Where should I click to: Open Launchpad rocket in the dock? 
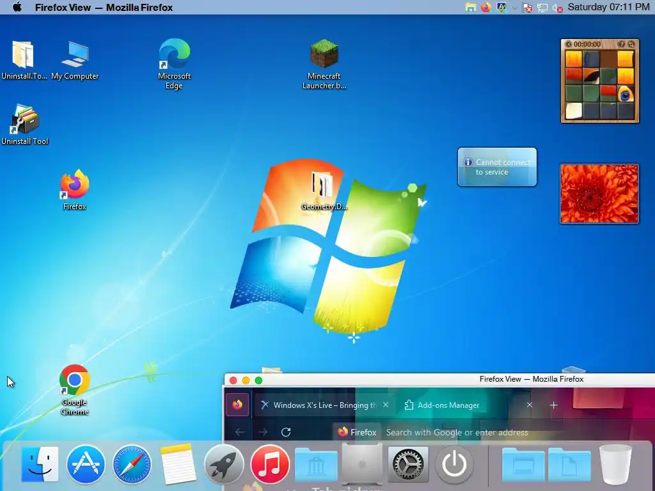(224, 464)
